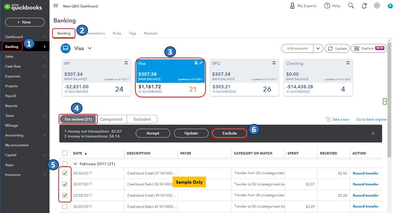Open the Link account dropdown arrow

click(318, 48)
